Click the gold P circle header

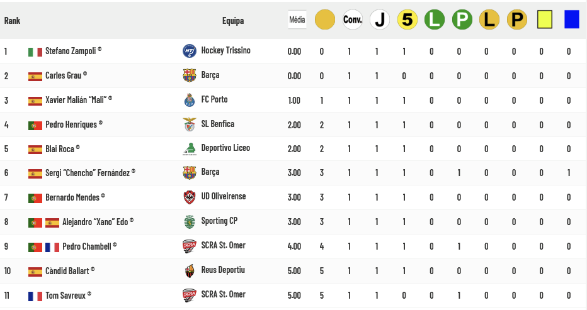(x=516, y=20)
